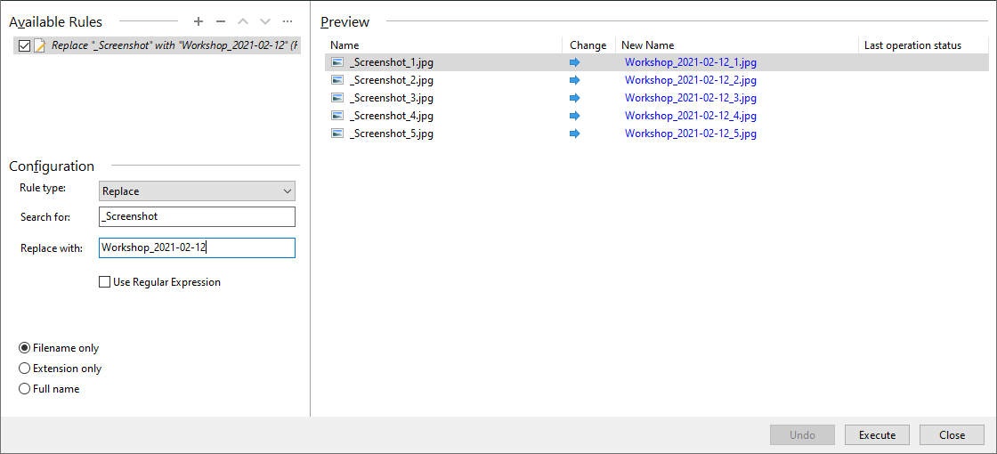The width and height of the screenshot is (997, 454).
Task: Uncheck the Replace rule checkbox
Action: (x=24, y=45)
